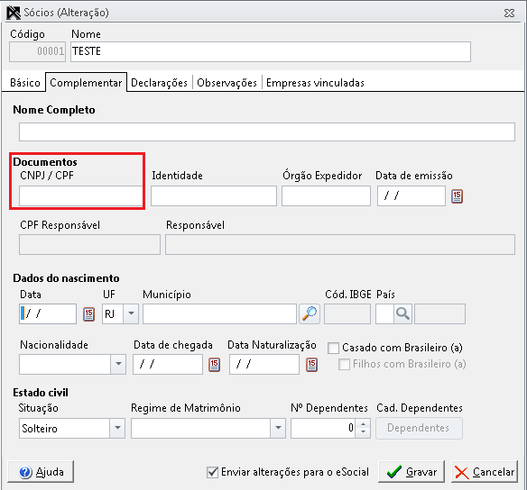Viewport: 527px width, 490px height.
Task: Increase Nº Dependentes with up arrow
Action: 363,423
